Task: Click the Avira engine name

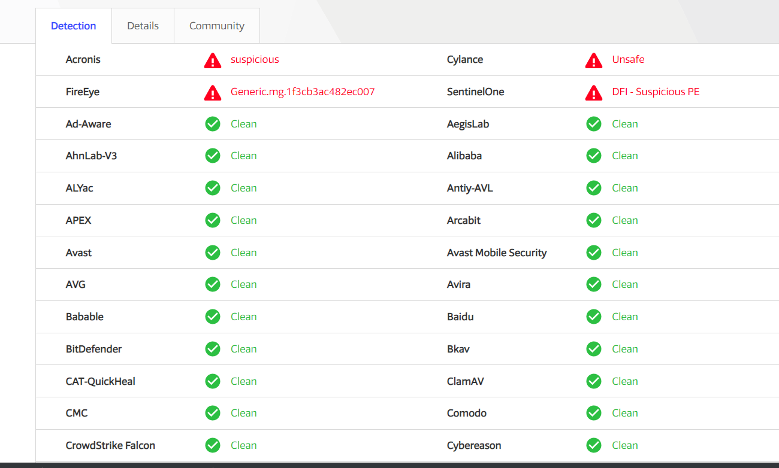Action: (x=459, y=284)
